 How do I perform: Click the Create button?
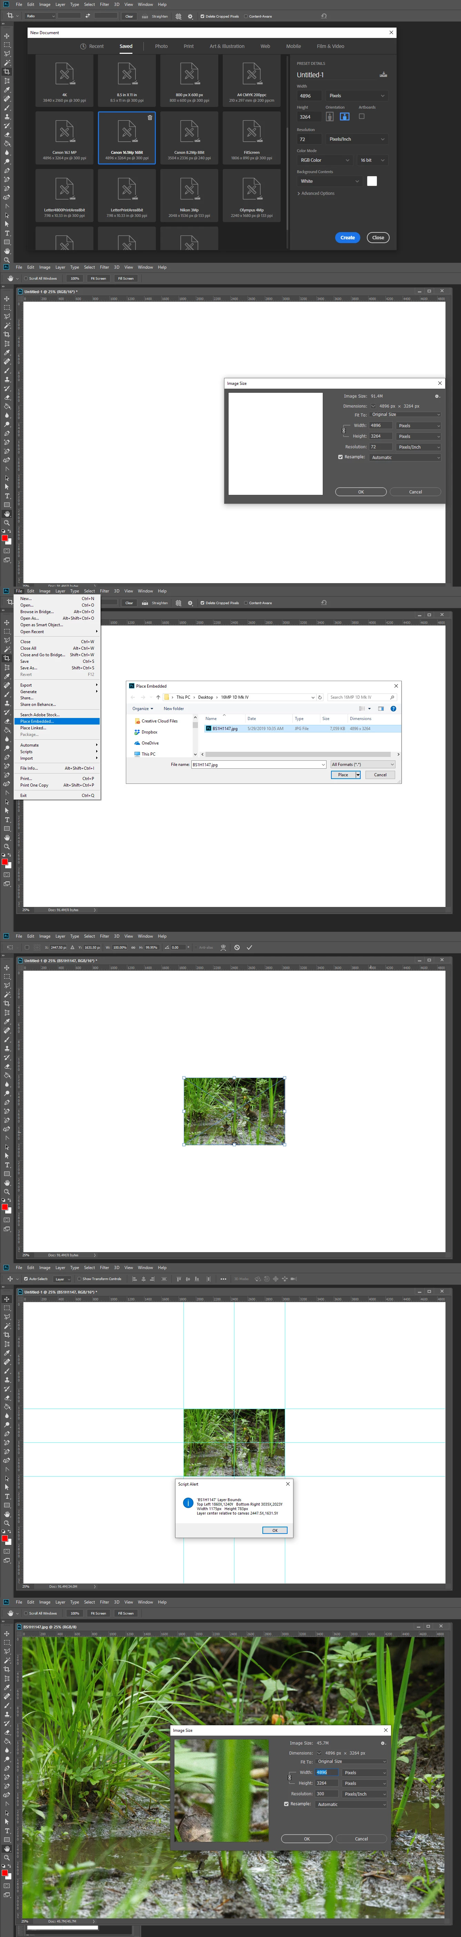348,238
